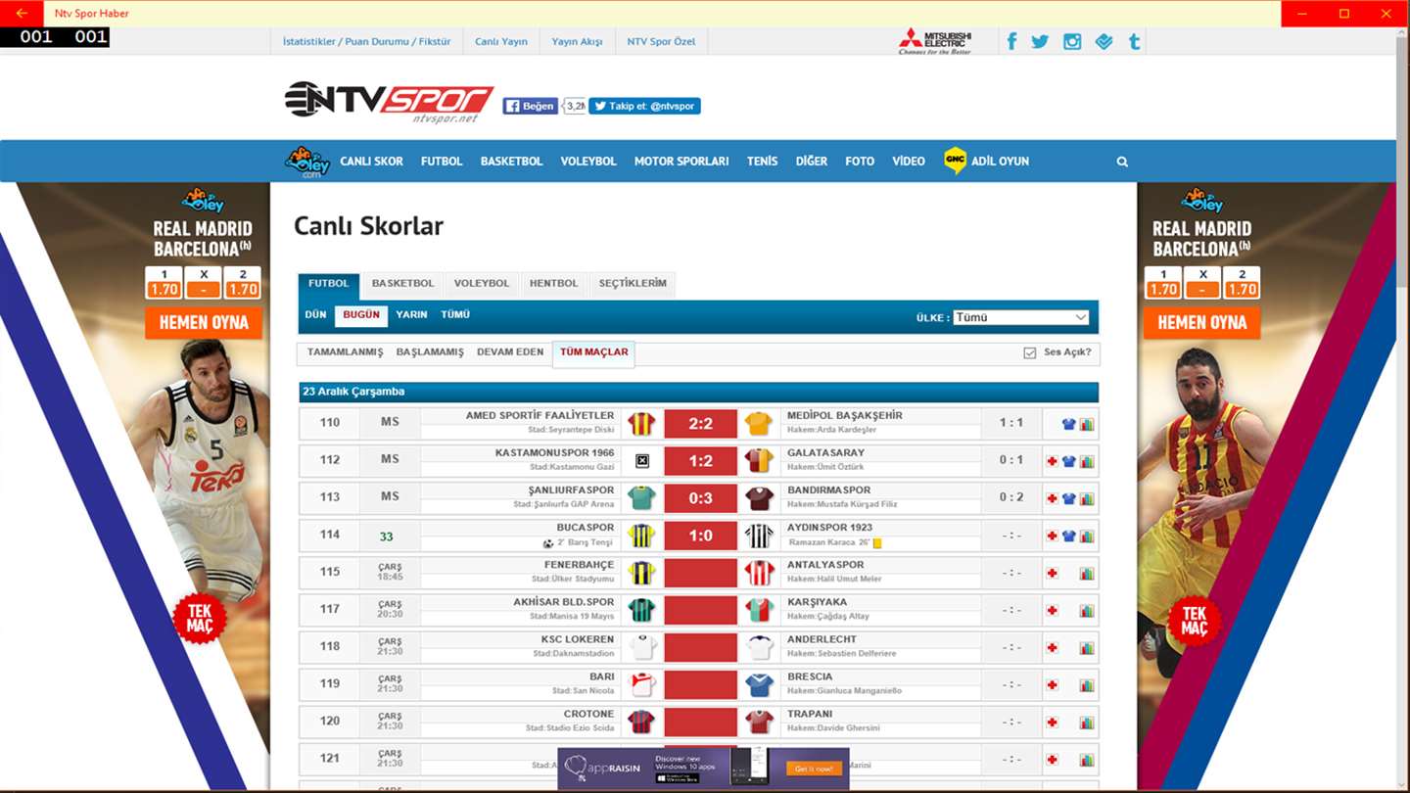Open the NTV Spor Özel link

pos(661,42)
